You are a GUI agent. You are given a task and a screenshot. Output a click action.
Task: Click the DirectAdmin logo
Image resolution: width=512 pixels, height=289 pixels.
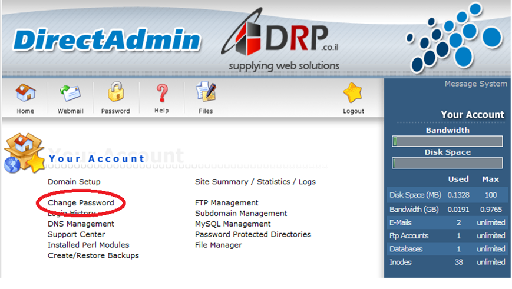pyautogui.click(x=107, y=40)
